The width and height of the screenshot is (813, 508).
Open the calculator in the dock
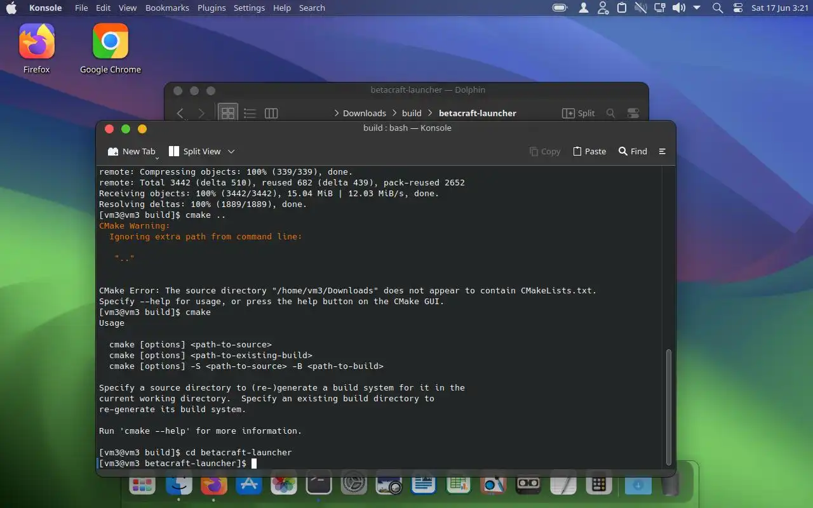point(598,485)
